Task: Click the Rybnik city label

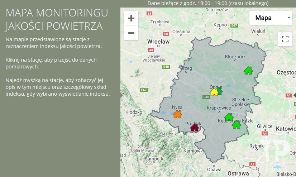Action: click(x=256, y=146)
